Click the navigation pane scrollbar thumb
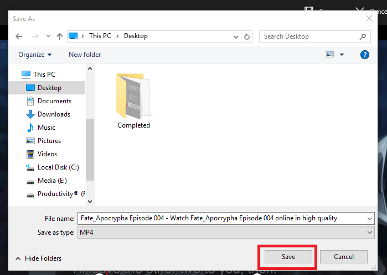 (x=90, y=150)
